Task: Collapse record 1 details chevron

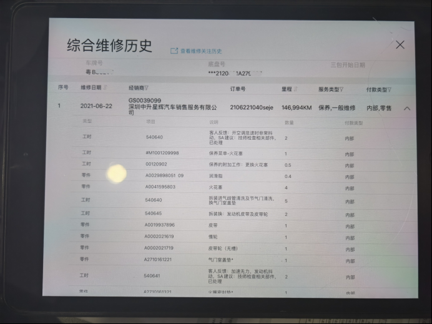Action: click(x=407, y=109)
